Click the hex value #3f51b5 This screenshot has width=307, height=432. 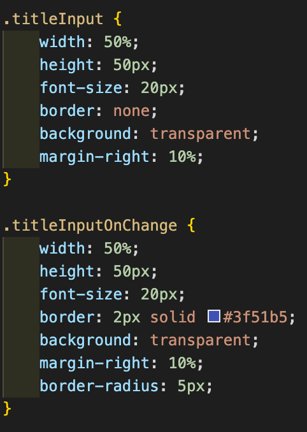pos(255,317)
